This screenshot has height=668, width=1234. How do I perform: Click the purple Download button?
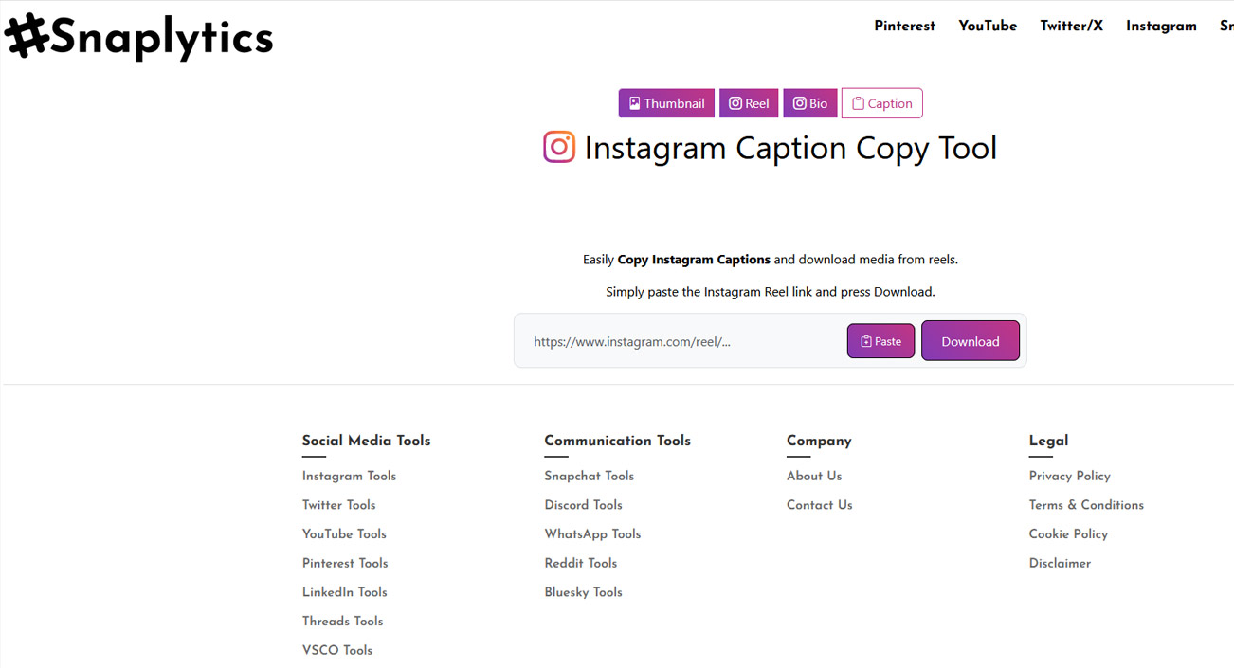[x=970, y=341]
